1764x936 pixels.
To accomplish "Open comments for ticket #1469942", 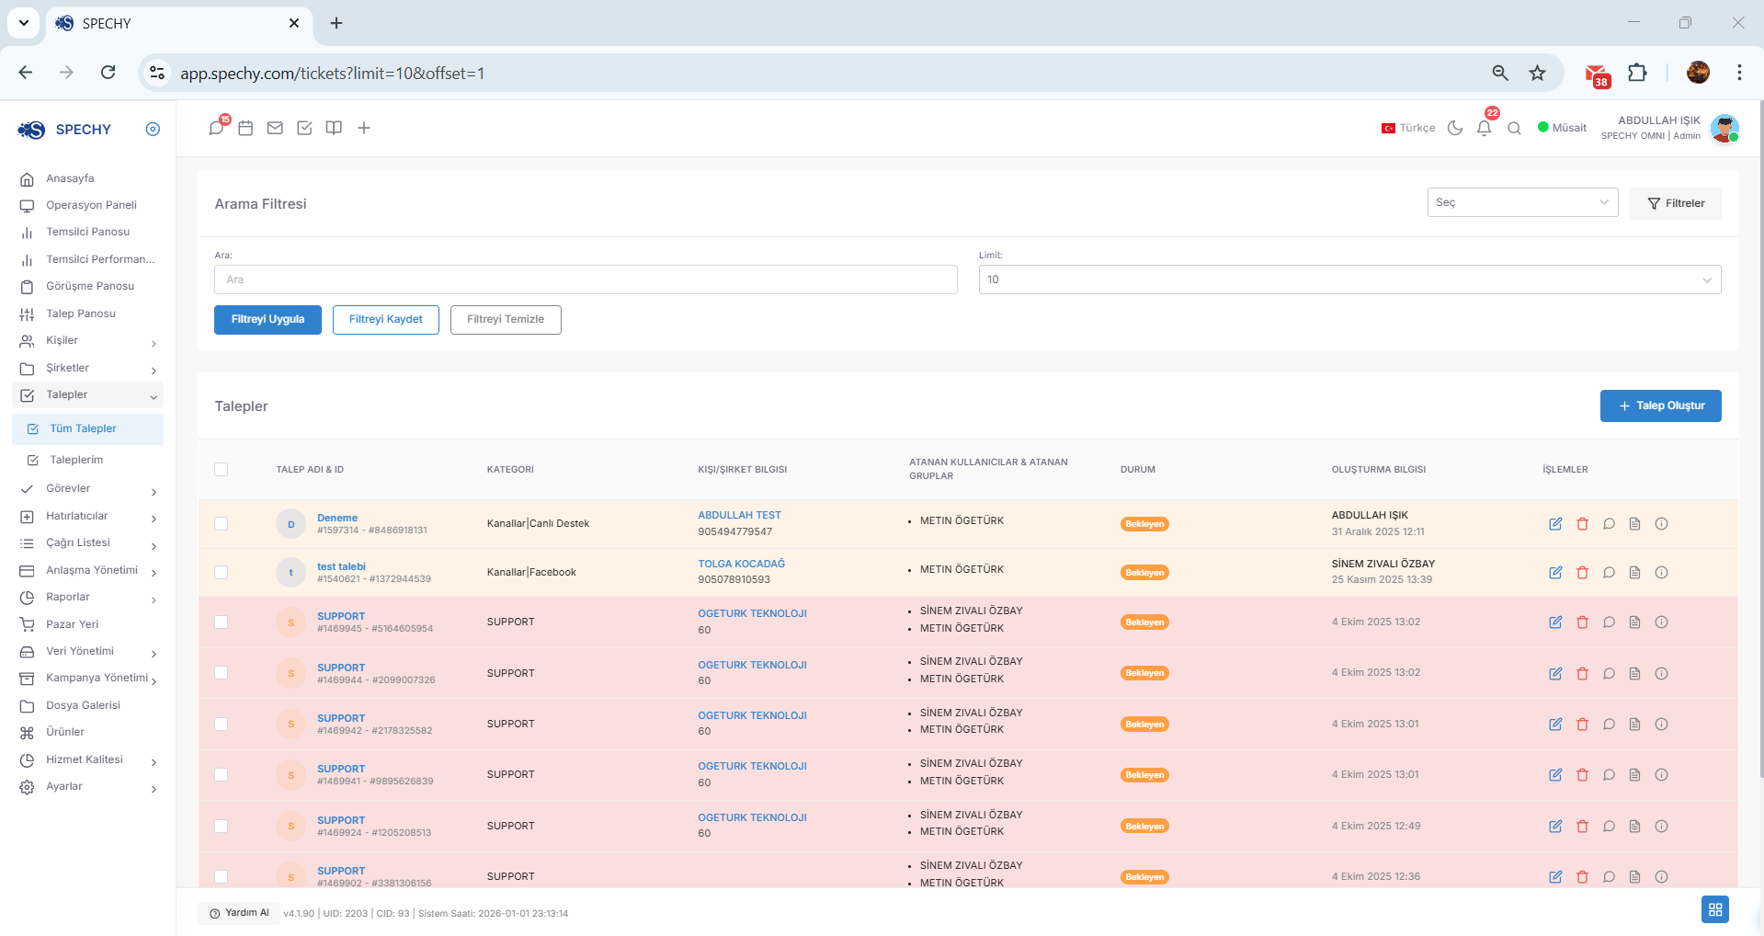I will click(1609, 725).
